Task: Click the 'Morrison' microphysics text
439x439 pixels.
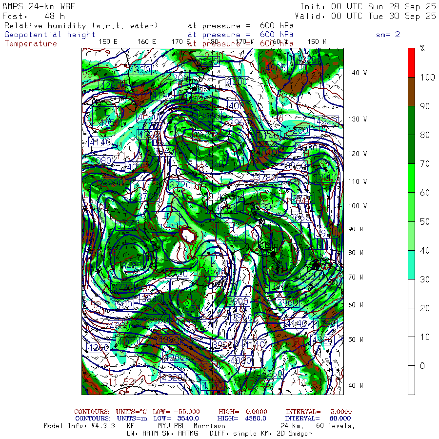Action: click(x=209, y=426)
